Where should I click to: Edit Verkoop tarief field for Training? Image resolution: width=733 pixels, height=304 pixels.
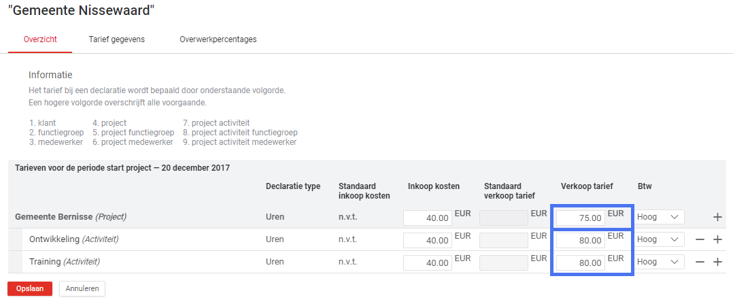[581, 263]
